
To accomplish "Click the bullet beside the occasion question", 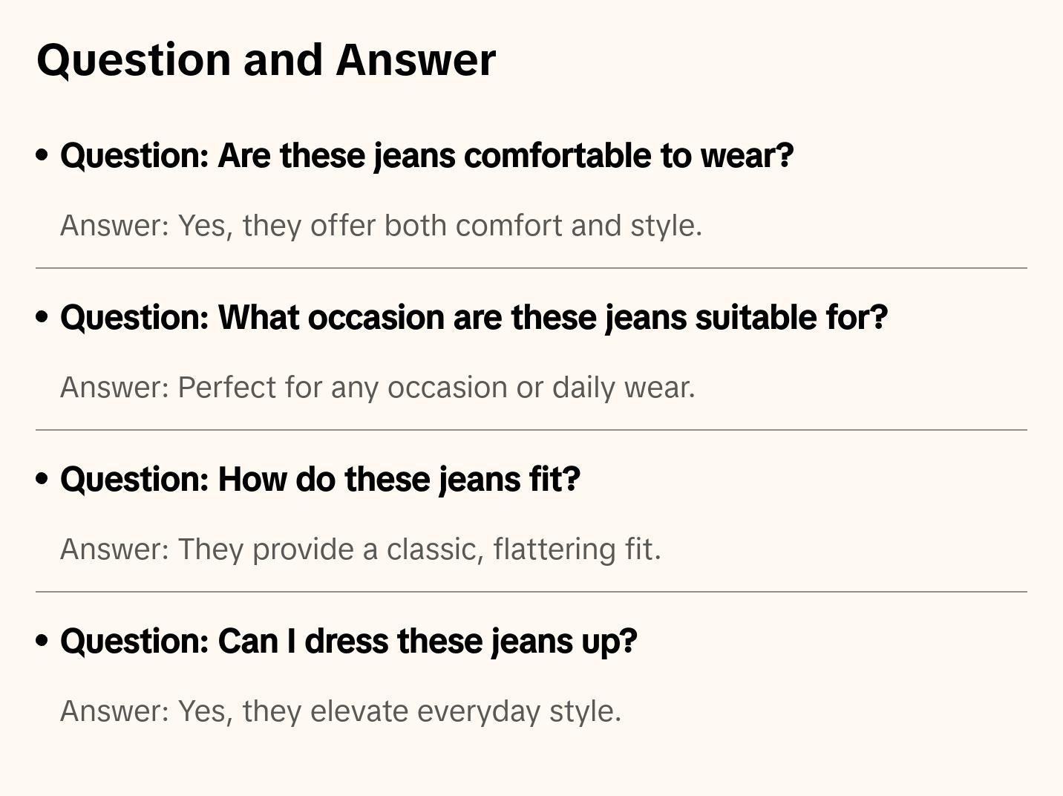I will click(x=42, y=317).
